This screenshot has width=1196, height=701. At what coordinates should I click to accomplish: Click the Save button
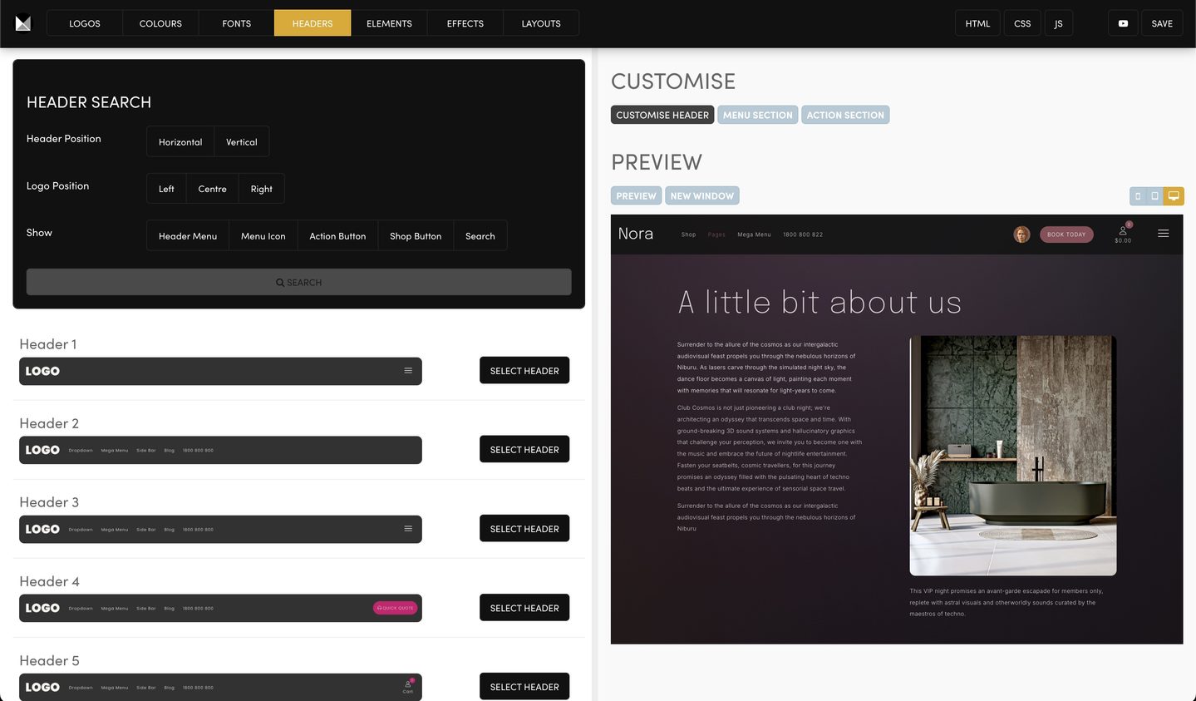[x=1161, y=23]
